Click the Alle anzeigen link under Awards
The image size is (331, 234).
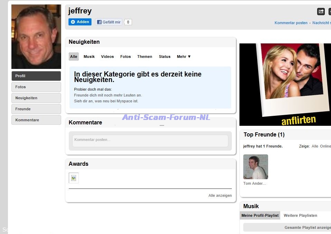pos(220,195)
